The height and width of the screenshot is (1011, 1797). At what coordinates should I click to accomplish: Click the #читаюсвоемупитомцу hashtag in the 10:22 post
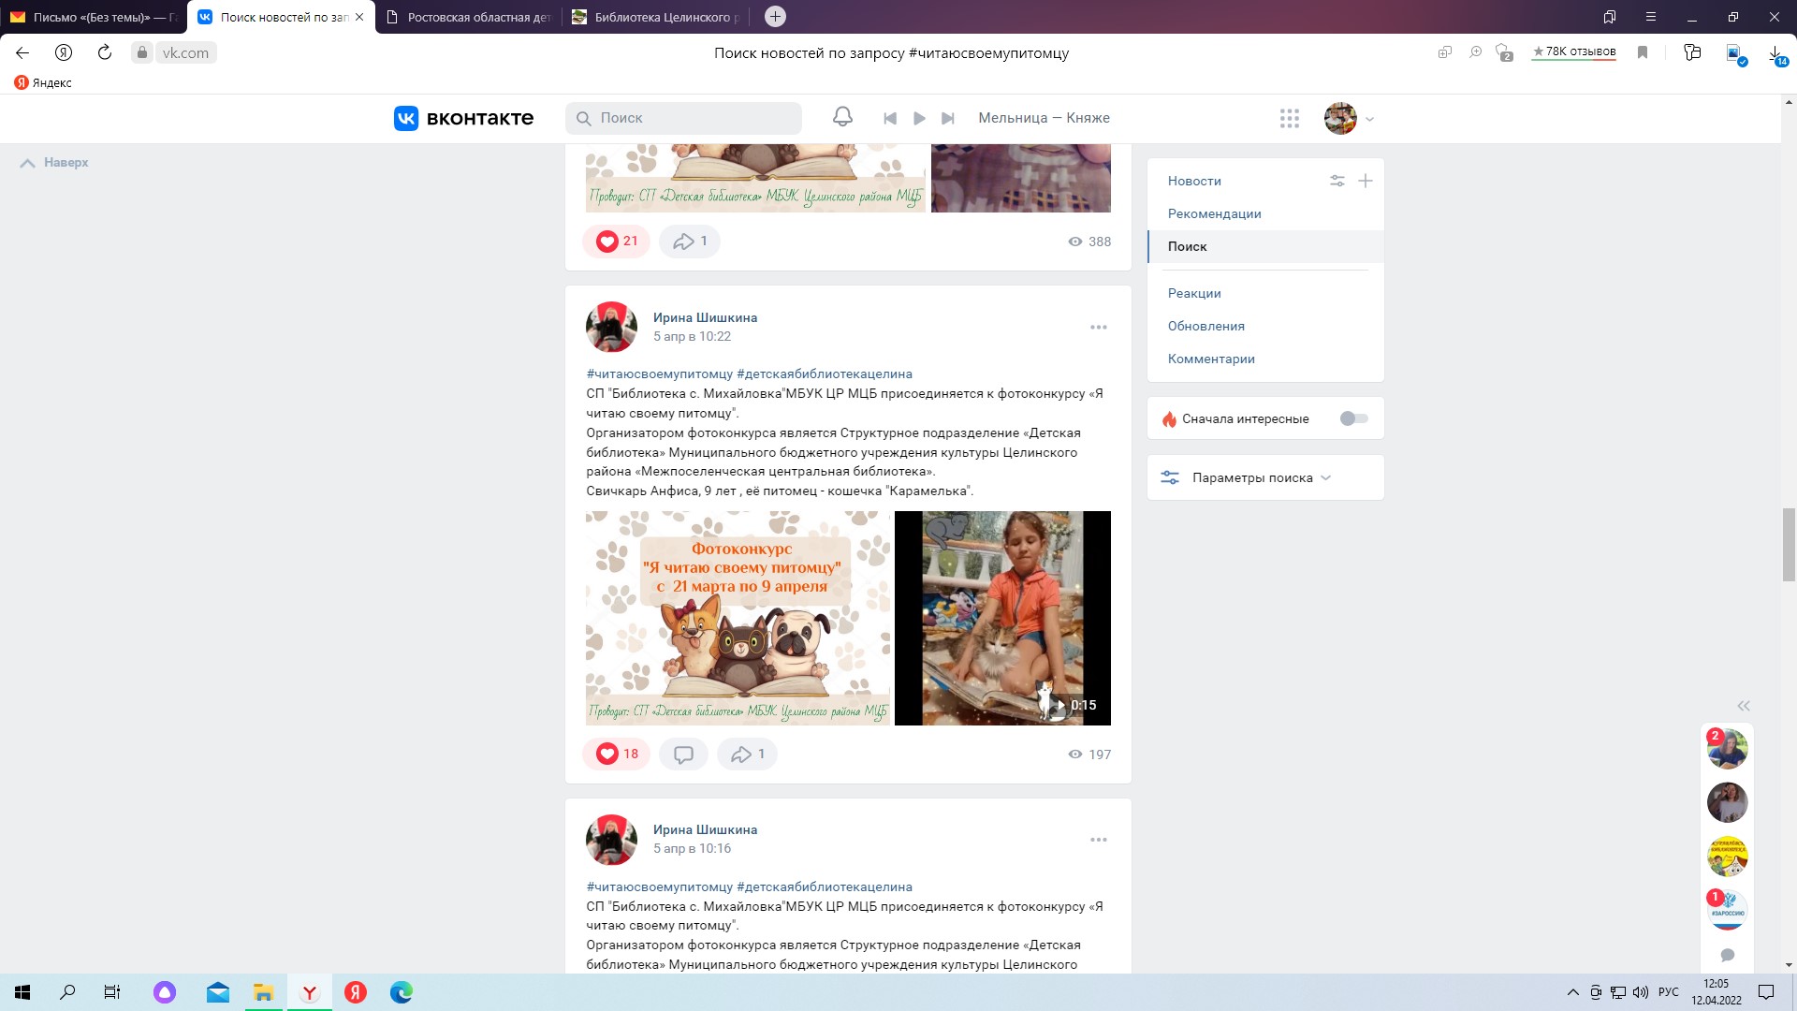point(660,374)
